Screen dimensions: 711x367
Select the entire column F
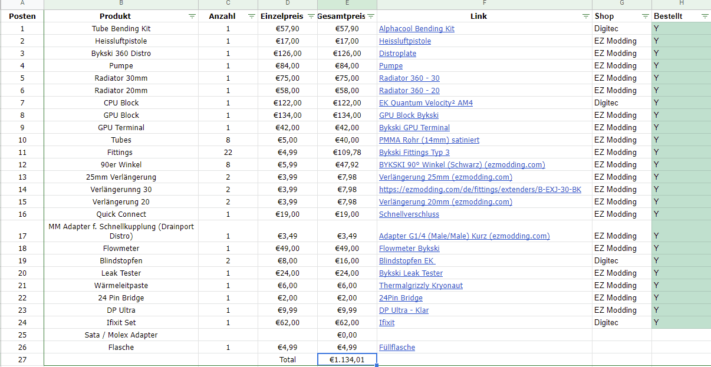pos(484,4)
